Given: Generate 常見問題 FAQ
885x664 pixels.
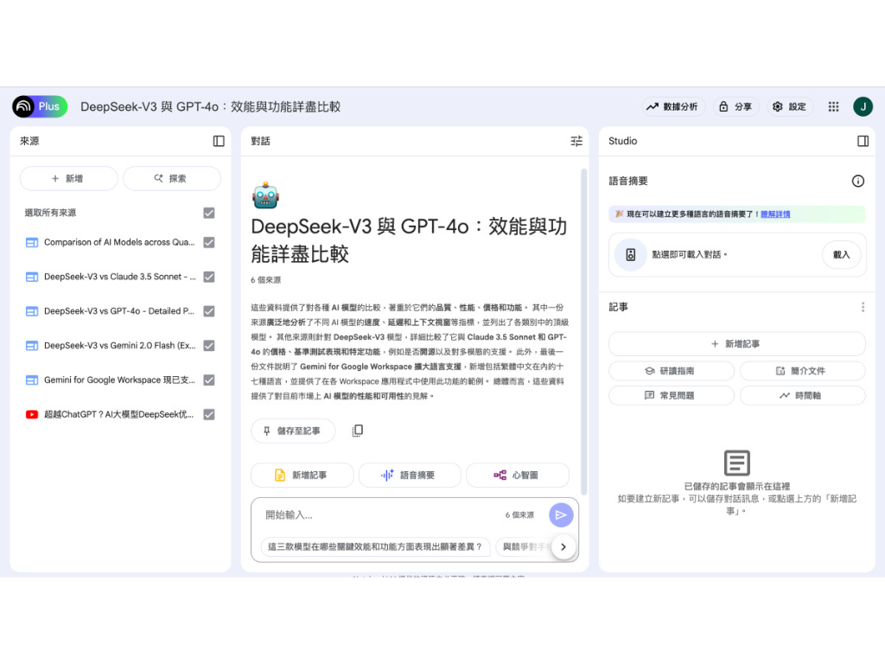Looking at the screenshot, I should (671, 395).
